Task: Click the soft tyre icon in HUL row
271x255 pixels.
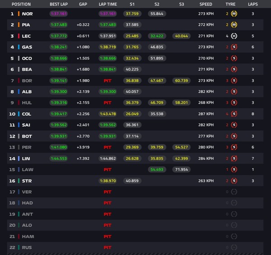Action: coord(234,103)
